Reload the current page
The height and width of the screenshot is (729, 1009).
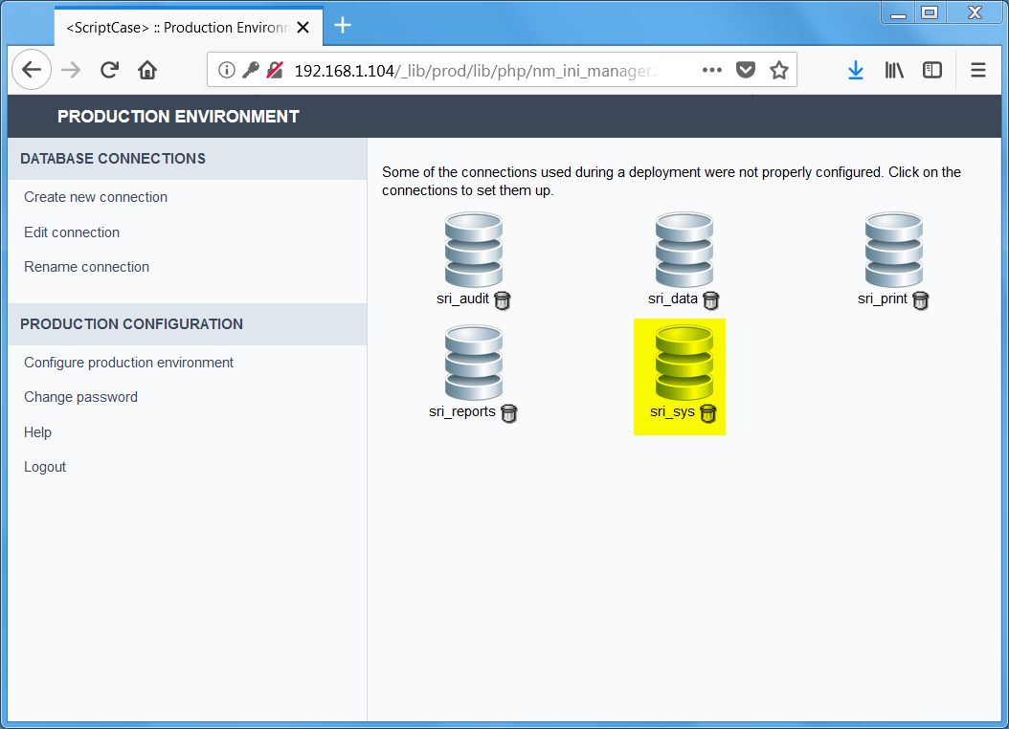(108, 69)
